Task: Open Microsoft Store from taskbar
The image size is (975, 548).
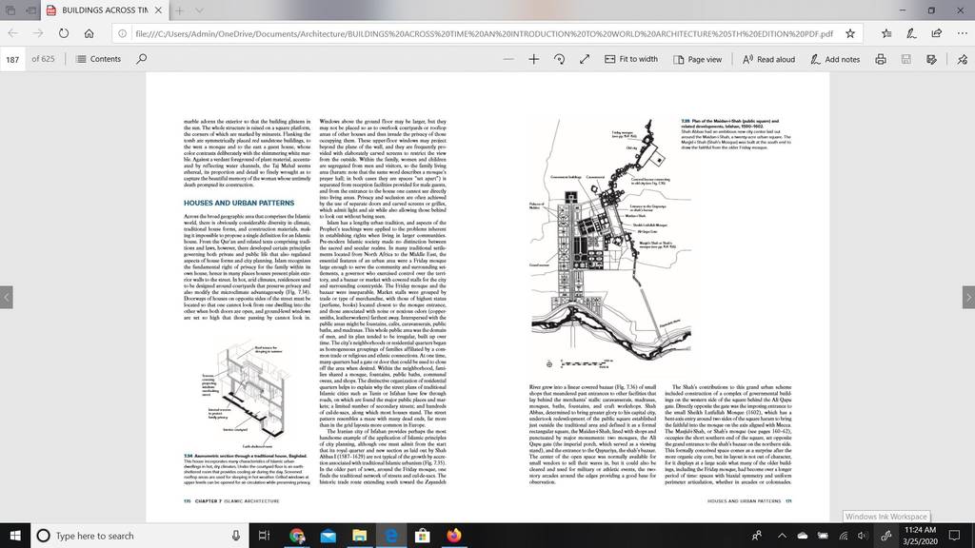Action: pyautogui.click(x=422, y=536)
